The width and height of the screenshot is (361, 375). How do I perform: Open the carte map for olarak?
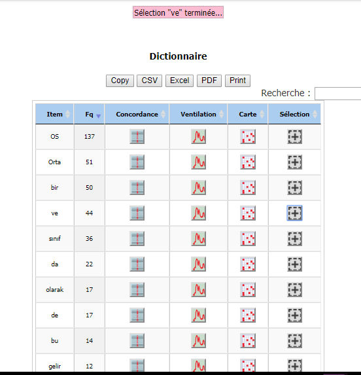pyautogui.click(x=248, y=290)
